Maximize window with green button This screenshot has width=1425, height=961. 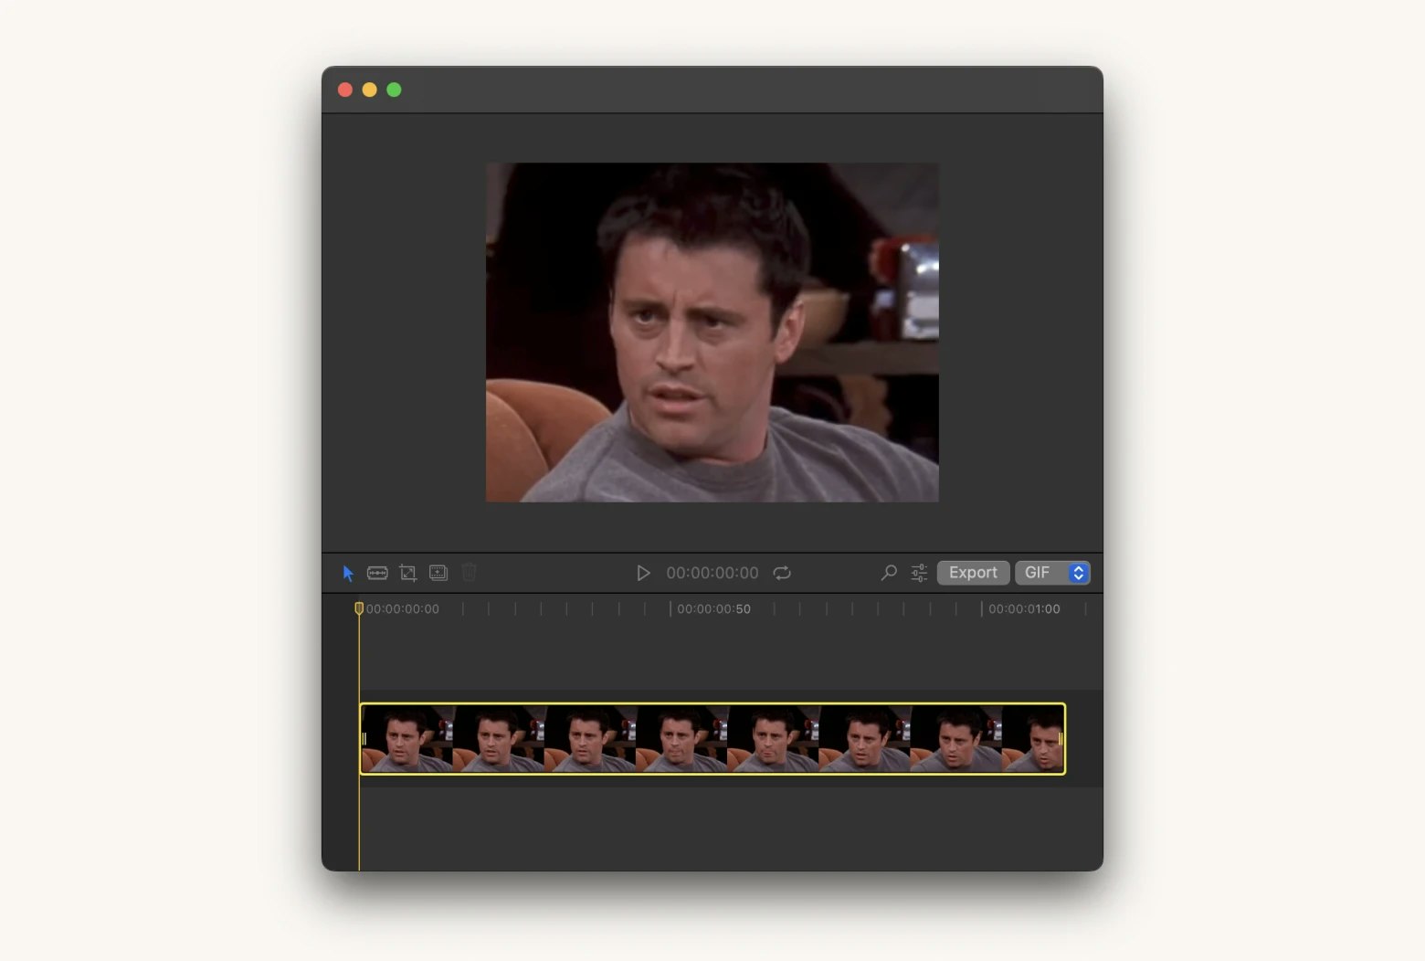[x=394, y=90]
